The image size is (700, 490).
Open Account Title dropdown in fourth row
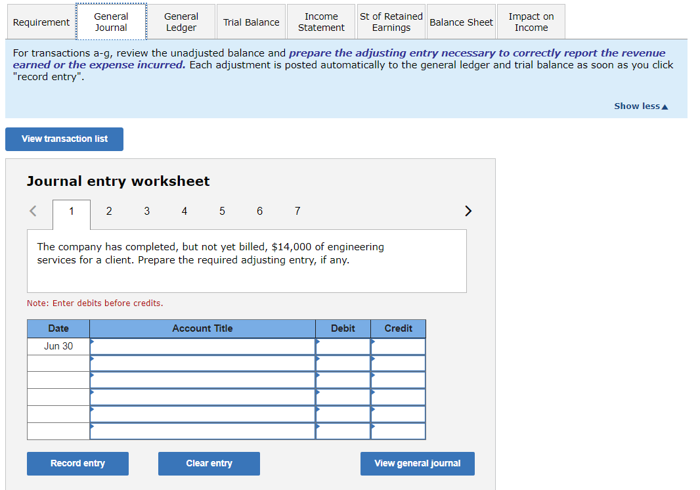[x=203, y=397]
